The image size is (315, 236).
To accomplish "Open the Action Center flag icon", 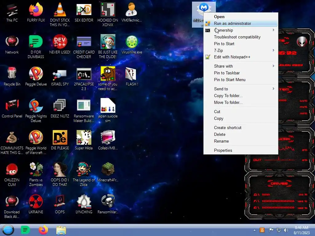I will pyautogui.click(x=271, y=230).
